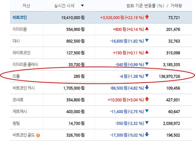
Task: Click the change -17,300 원 (-5.02 %)
Action: tap(127, 135)
